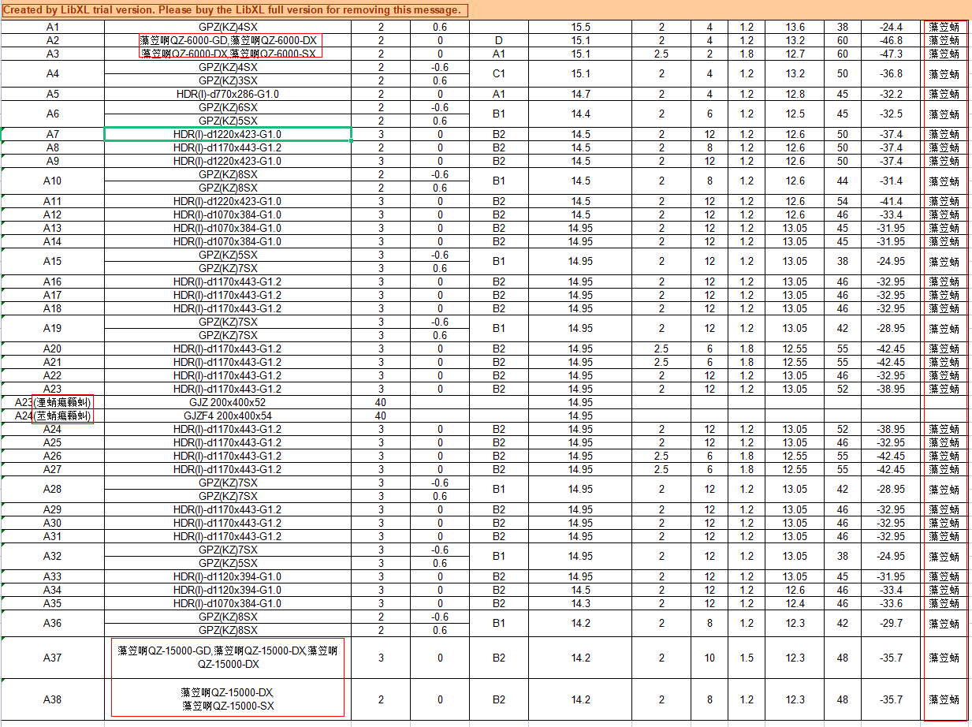Click the cell with value -33.6
This screenshot has height=727, width=972.
(x=892, y=603)
